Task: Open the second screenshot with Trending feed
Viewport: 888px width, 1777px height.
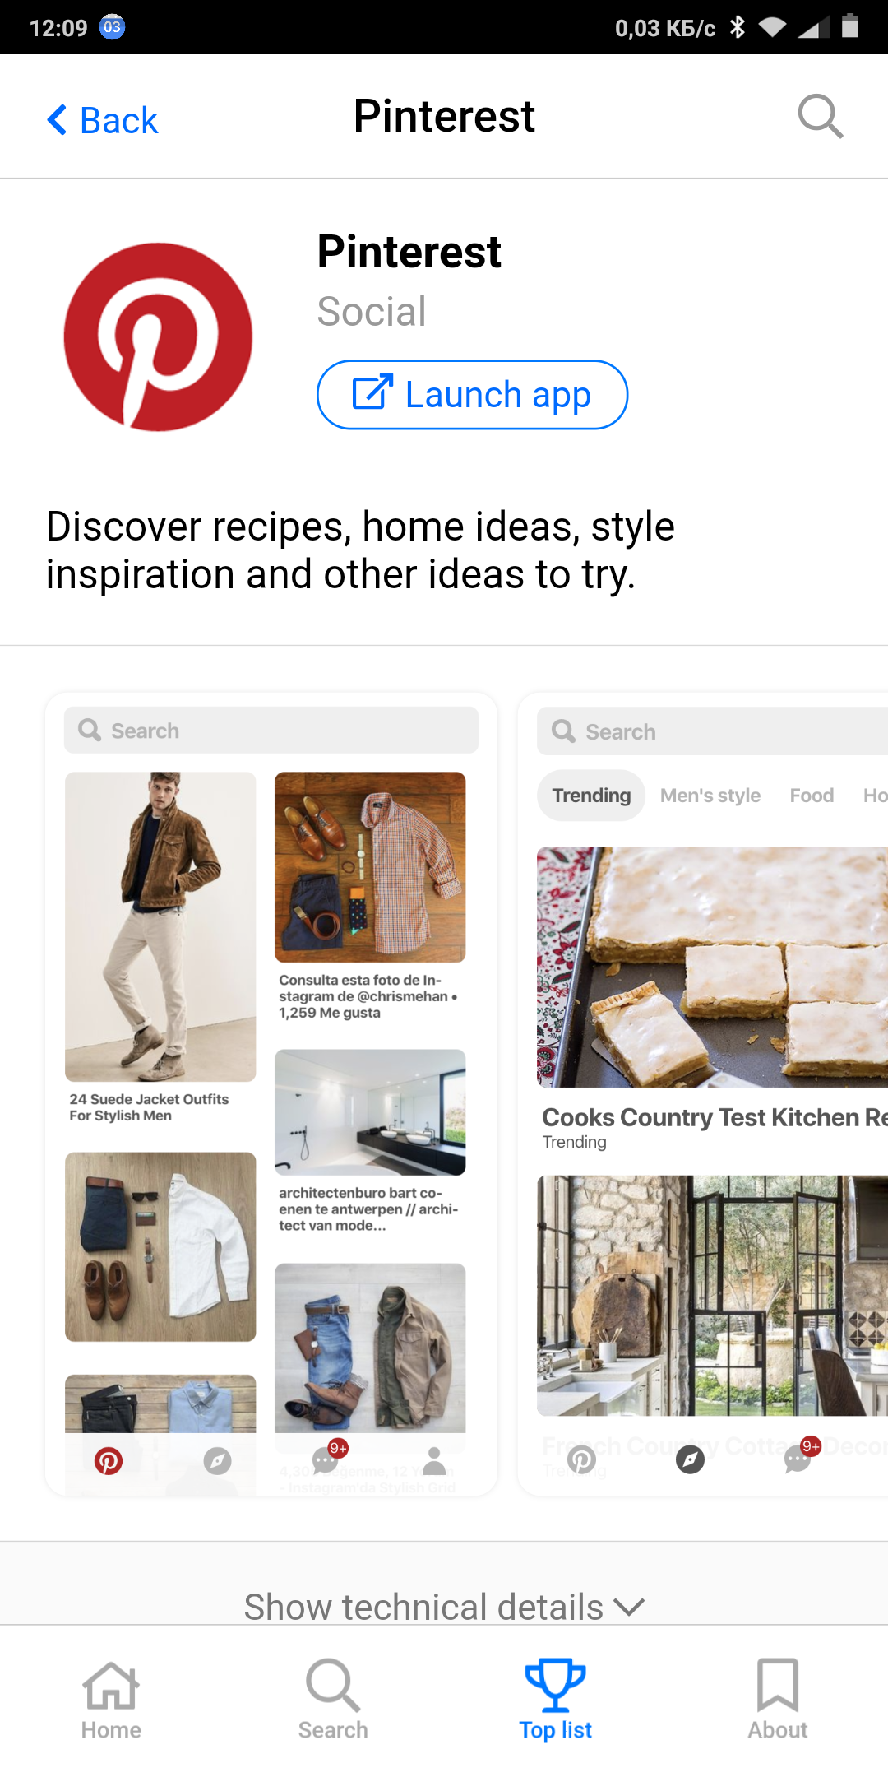Action: click(703, 1093)
